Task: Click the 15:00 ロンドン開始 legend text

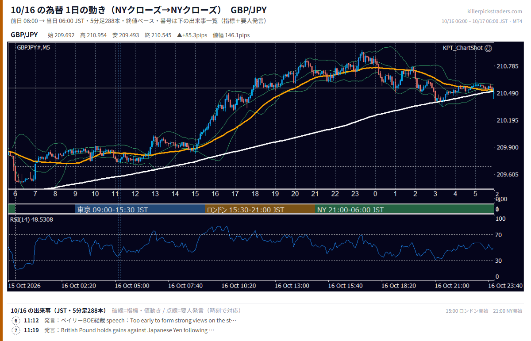Action: tap(467, 311)
